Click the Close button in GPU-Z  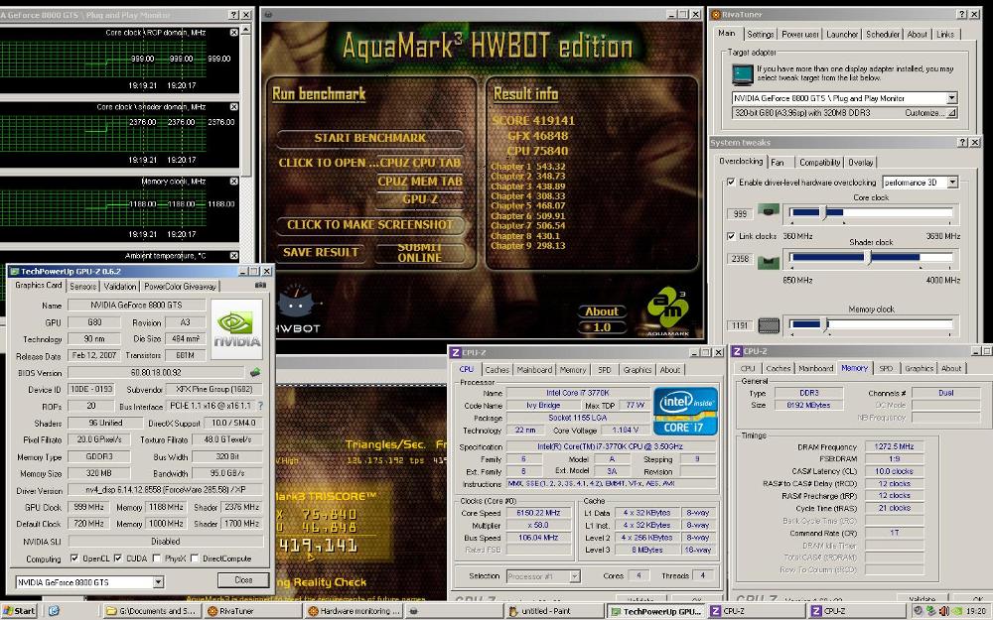[x=243, y=580]
